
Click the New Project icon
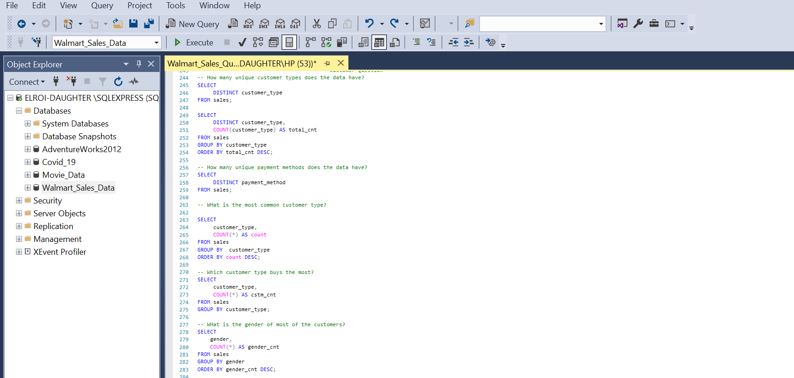68,24
